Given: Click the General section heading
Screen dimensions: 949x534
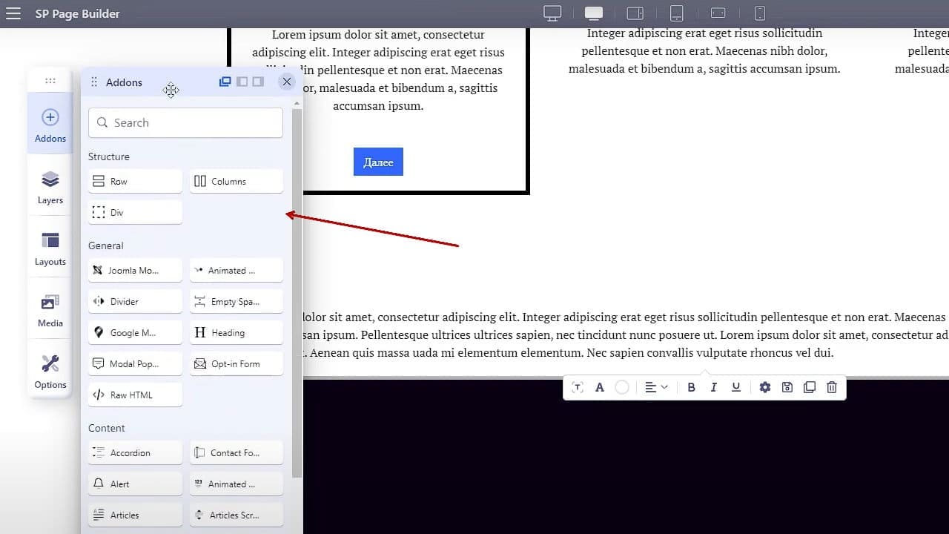Looking at the screenshot, I should [106, 245].
